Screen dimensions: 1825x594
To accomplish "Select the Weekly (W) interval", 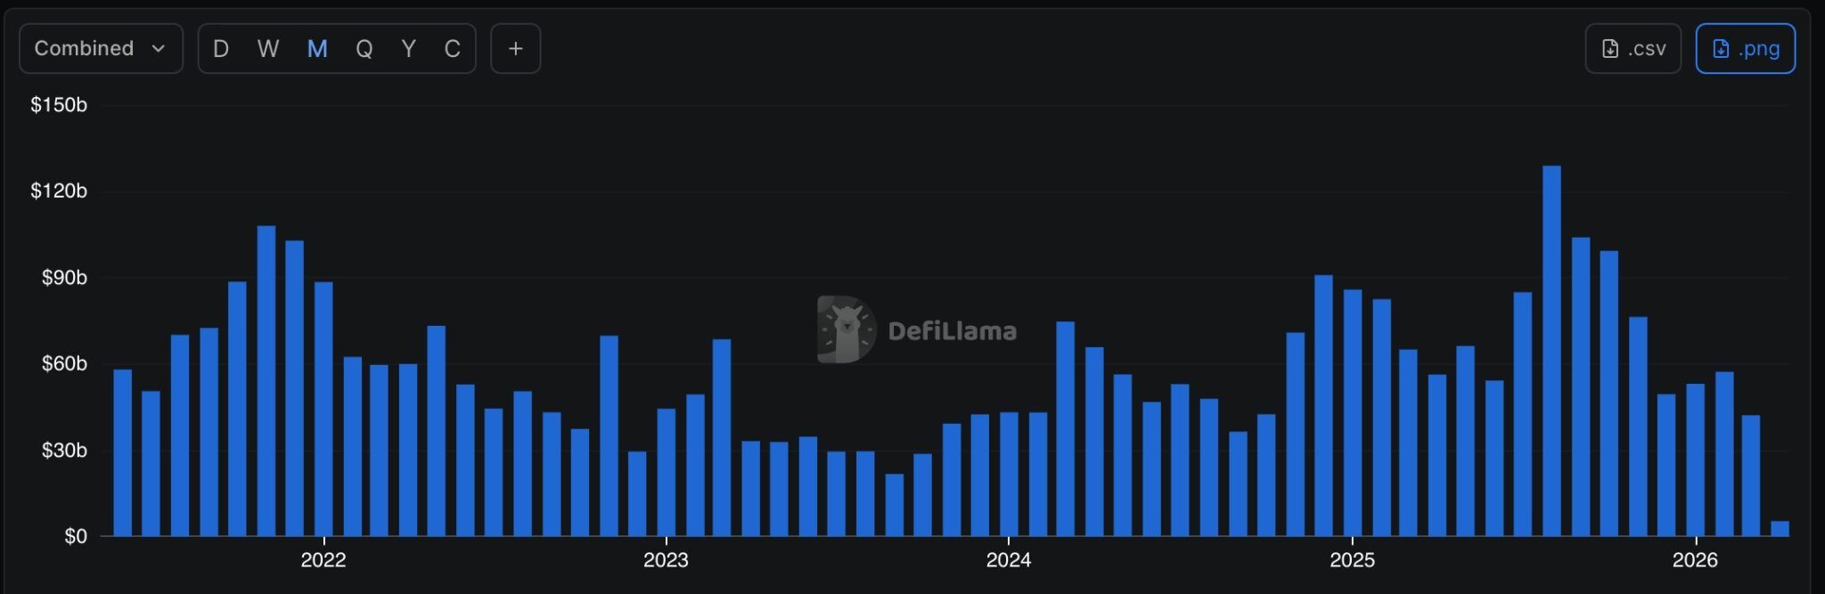I will point(268,49).
